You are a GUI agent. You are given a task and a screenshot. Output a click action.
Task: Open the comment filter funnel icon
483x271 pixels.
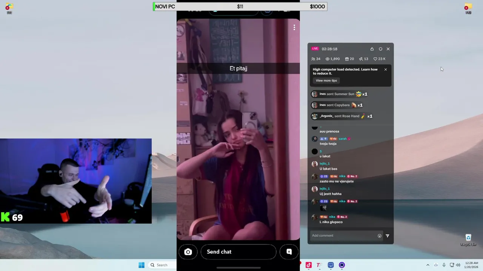(387, 236)
